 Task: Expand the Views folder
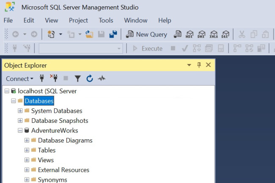(x=27, y=160)
